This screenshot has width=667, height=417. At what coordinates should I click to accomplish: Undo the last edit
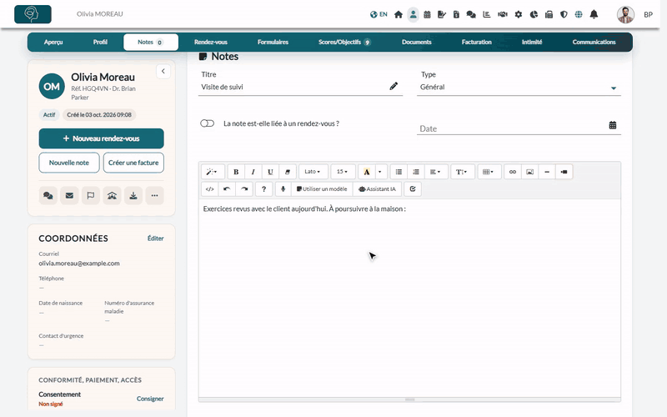pos(227,189)
